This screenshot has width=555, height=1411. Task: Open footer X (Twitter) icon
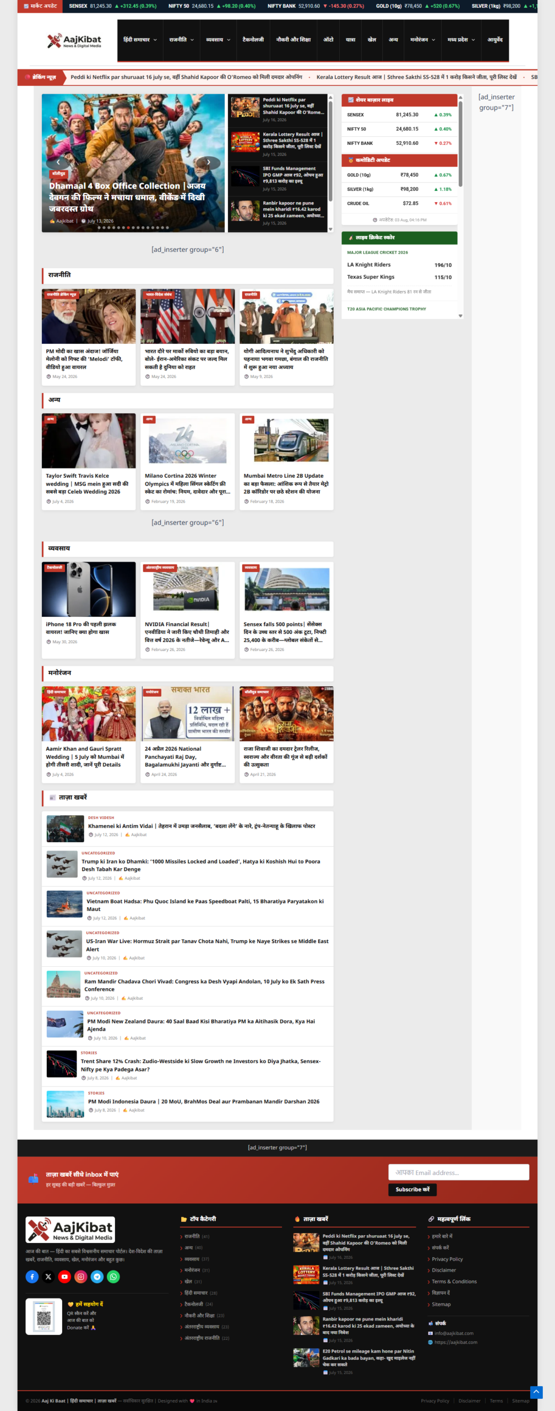pyautogui.click(x=48, y=1277)
